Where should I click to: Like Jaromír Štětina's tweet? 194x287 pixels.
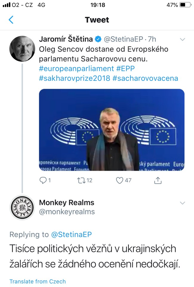pyautogui.click(x=120, y=180)
